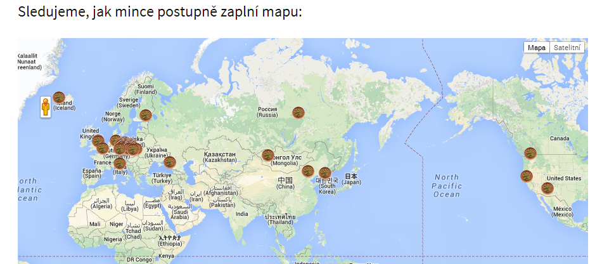The width and height of the screenshot is (602, 264).
Task: Click the coin marker above Italy
Action: [120, 163]
